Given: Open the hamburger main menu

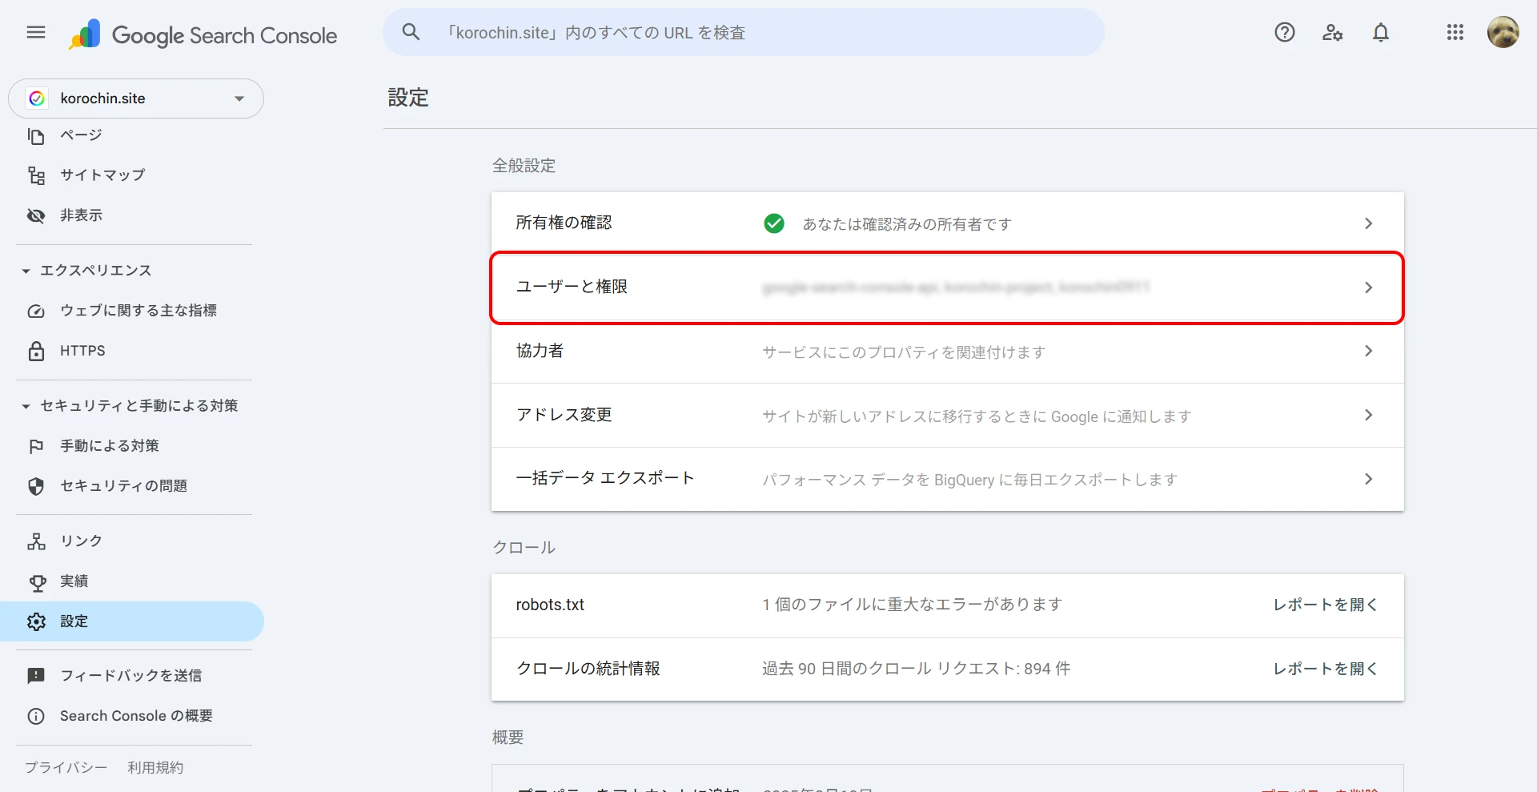Looking at the screenshot, I should pyautogui.click(x=36, y=32).
